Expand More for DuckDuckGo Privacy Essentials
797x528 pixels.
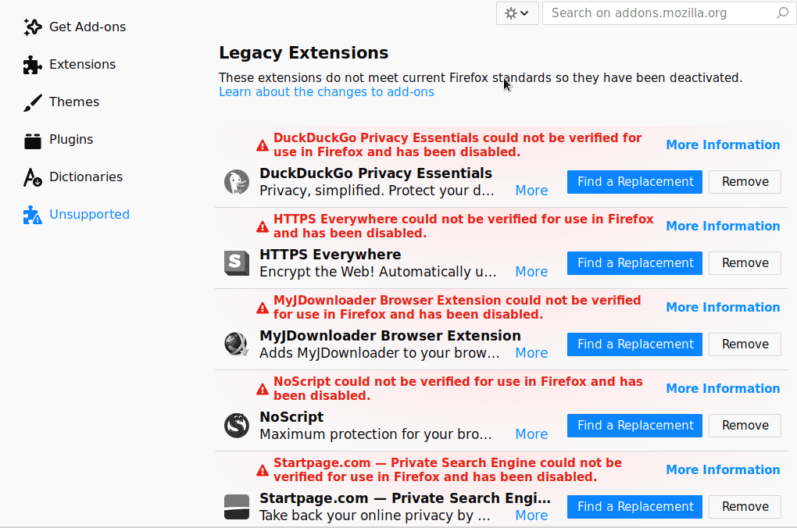click(x=531, y=190)
